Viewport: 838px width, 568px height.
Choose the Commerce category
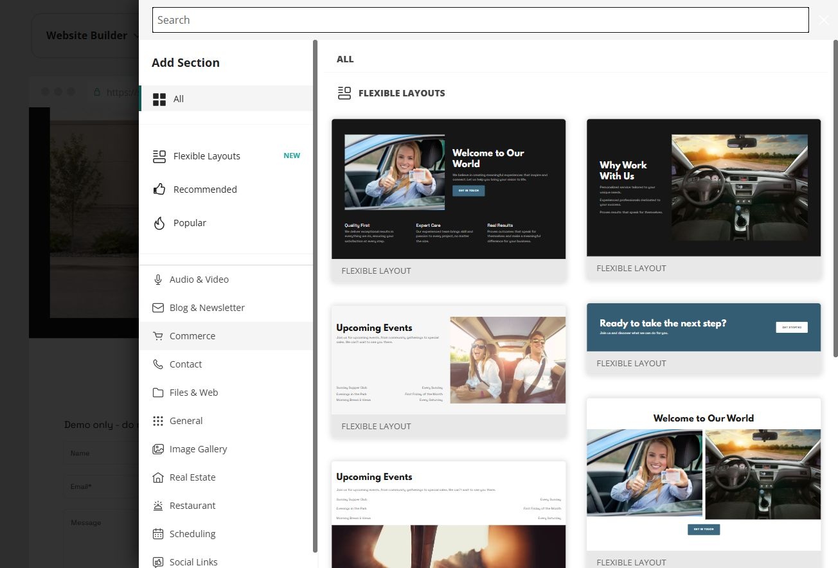[x=226, y=336]
